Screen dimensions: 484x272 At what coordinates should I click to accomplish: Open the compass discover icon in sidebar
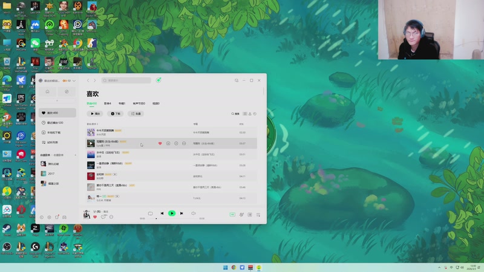(67, 92)
